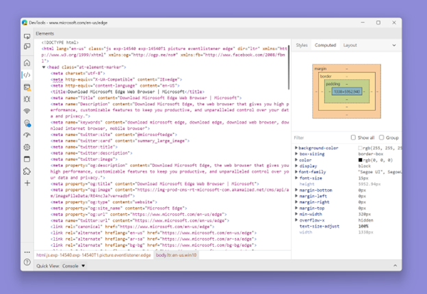This screenshot has height=294, width=427.
Task: Enable the Show all checkbox
Action: (354, 137)
